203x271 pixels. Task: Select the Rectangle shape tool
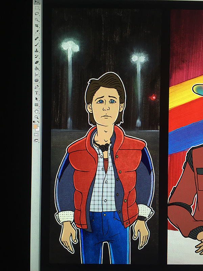tap(37, 105)
